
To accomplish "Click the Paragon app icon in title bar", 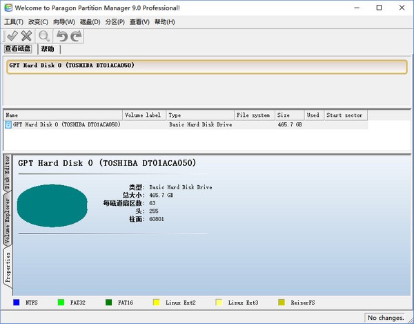I will (x=8, y=8).
